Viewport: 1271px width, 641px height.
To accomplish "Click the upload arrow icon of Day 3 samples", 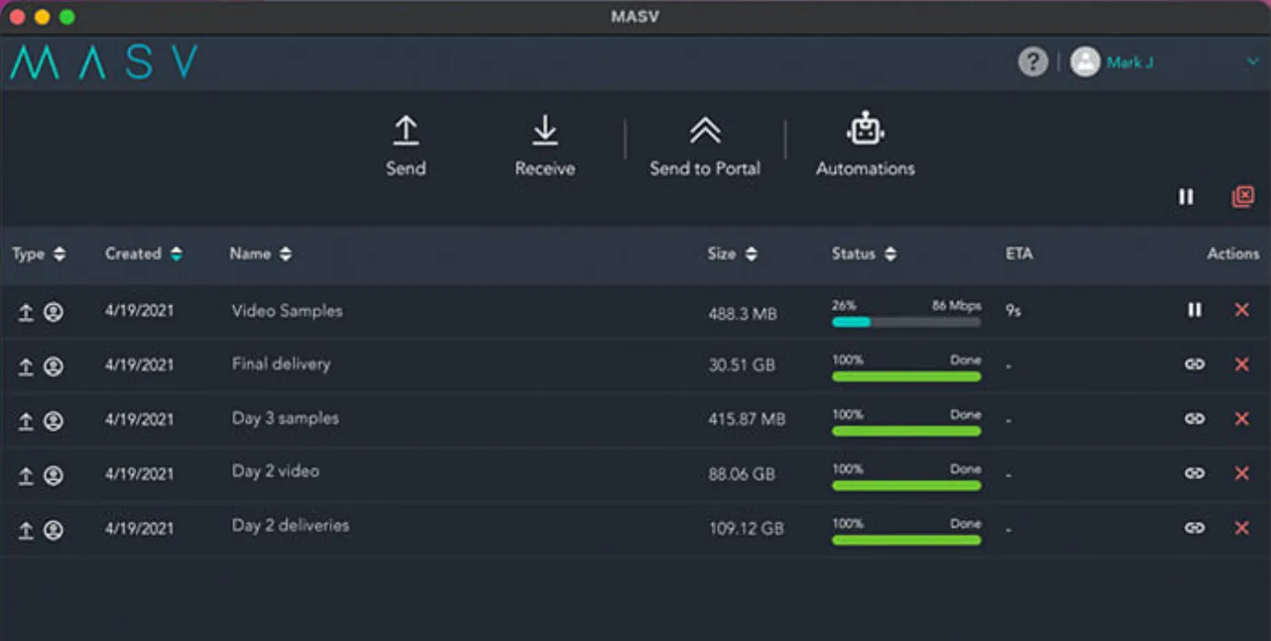I will coord(26,421).
